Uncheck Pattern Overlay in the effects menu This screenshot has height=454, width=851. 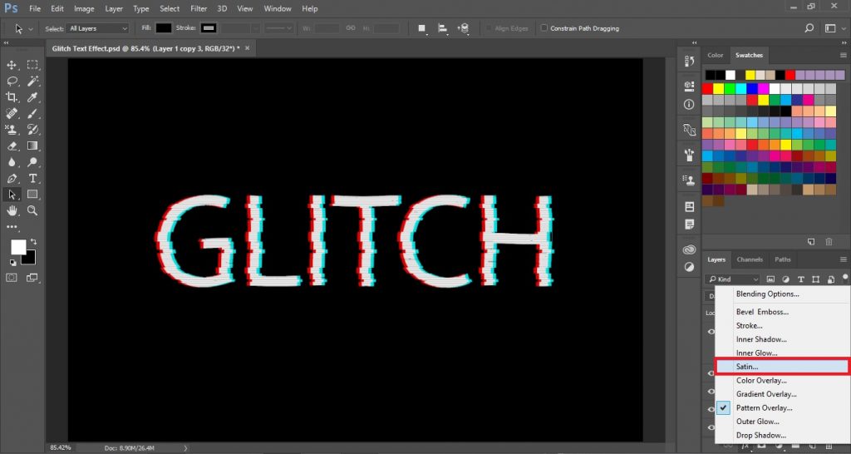[726, 407]
